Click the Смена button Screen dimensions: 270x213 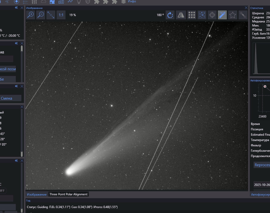pyautogui.click(x=10, y=98)
